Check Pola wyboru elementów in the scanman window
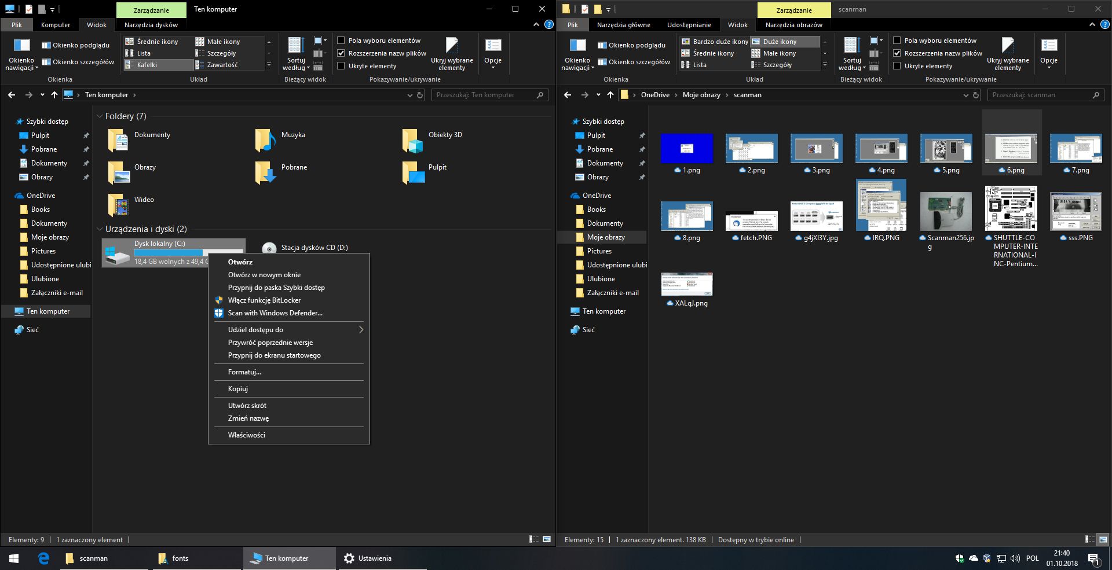 pos(897,41)
